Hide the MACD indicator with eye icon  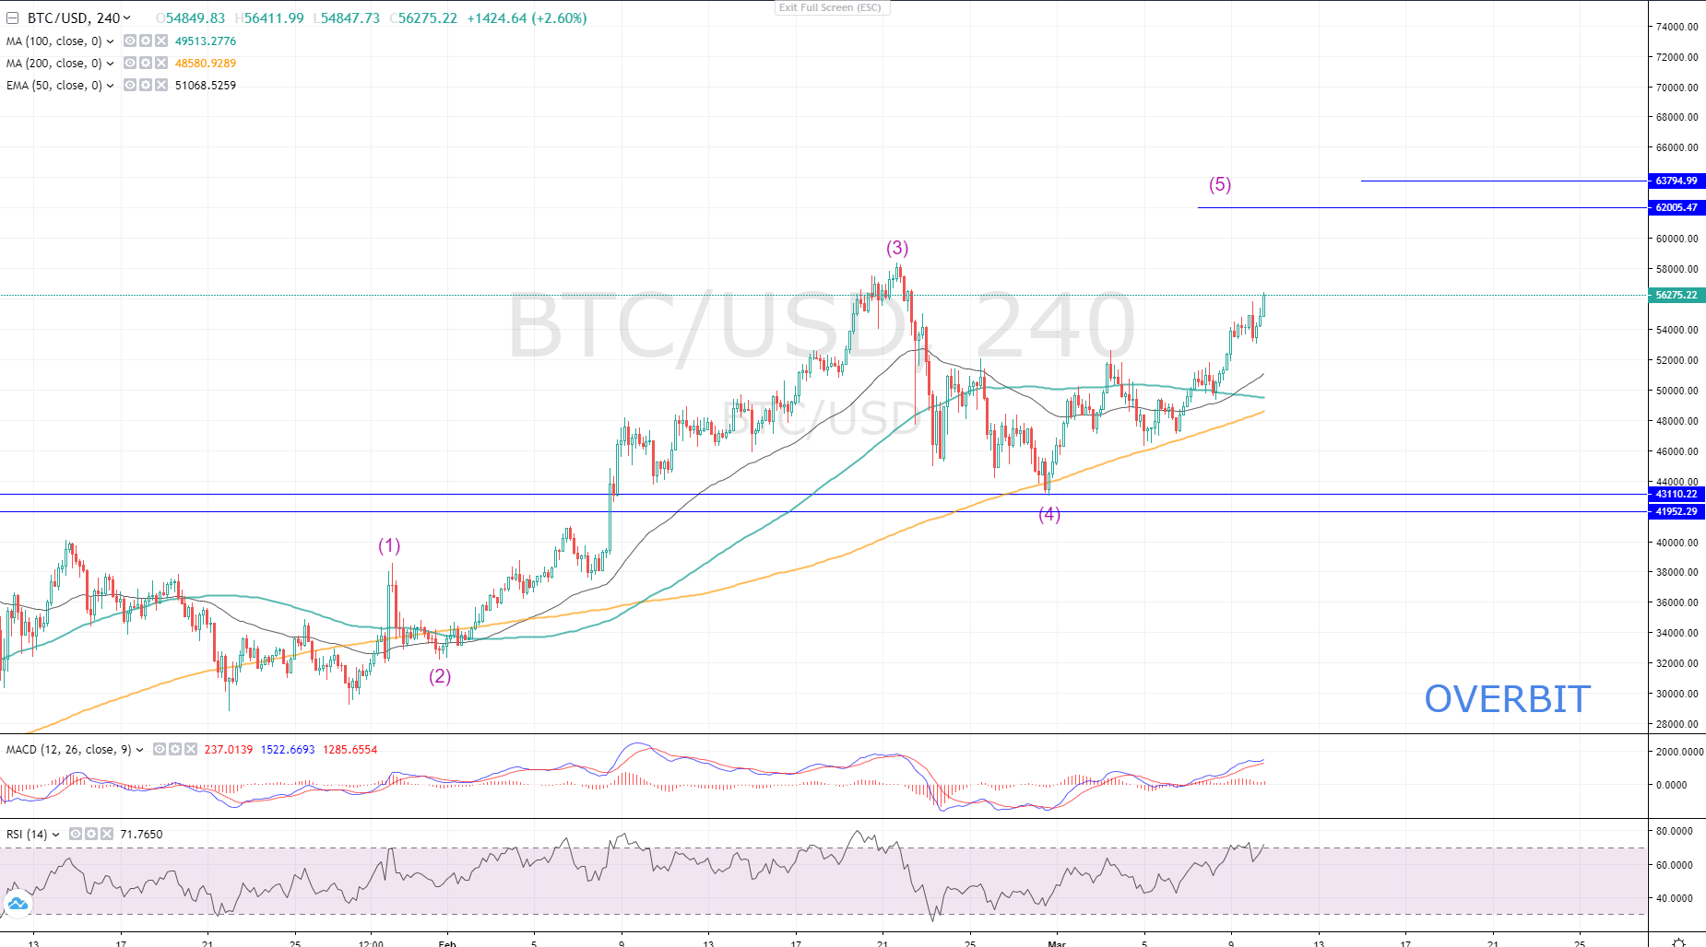coord(160,750)
